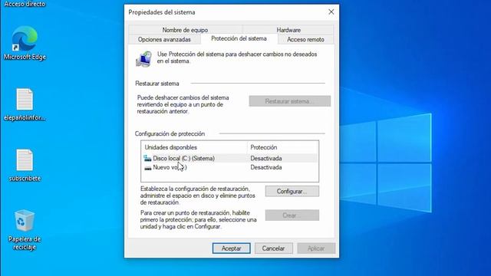Click the Configuración de protección heading
491x276 pixels.
[170, 133]
